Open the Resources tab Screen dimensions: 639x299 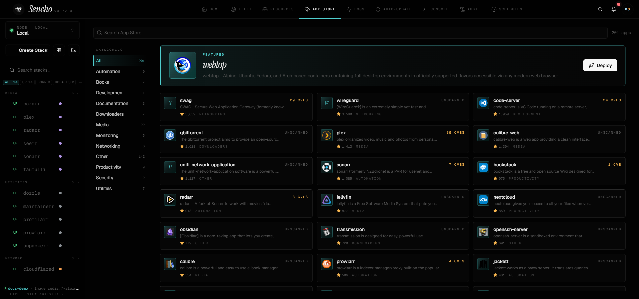[x=278, y=9]
